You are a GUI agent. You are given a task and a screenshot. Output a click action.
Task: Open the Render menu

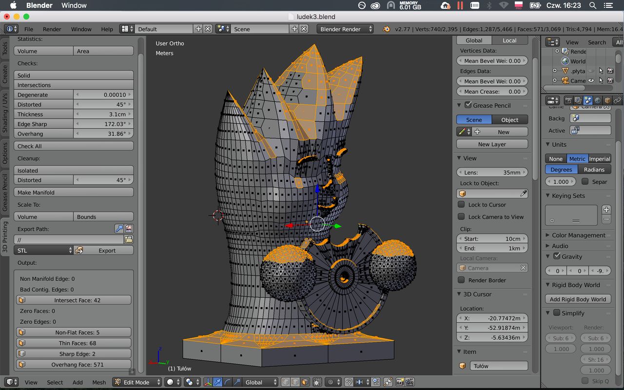coord(52,29)
